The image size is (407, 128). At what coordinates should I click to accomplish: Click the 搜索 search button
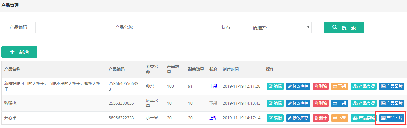pos(344,27)
